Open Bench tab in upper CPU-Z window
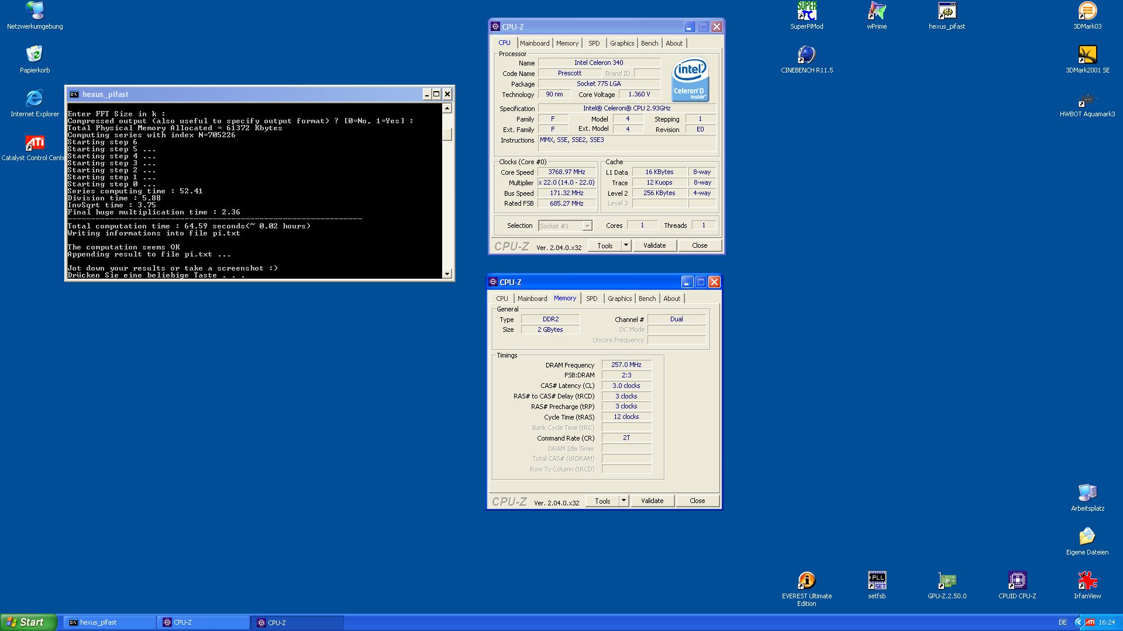The width and height of the screenshot is (1123, 631). pyautogui.click(x=649, y=43)
